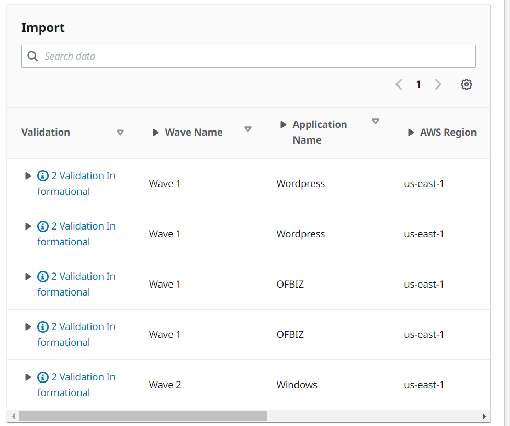Open 2 Validation Informational link, second Wordpress row
This screenshot has height=426, width=510.
(76, 234)
